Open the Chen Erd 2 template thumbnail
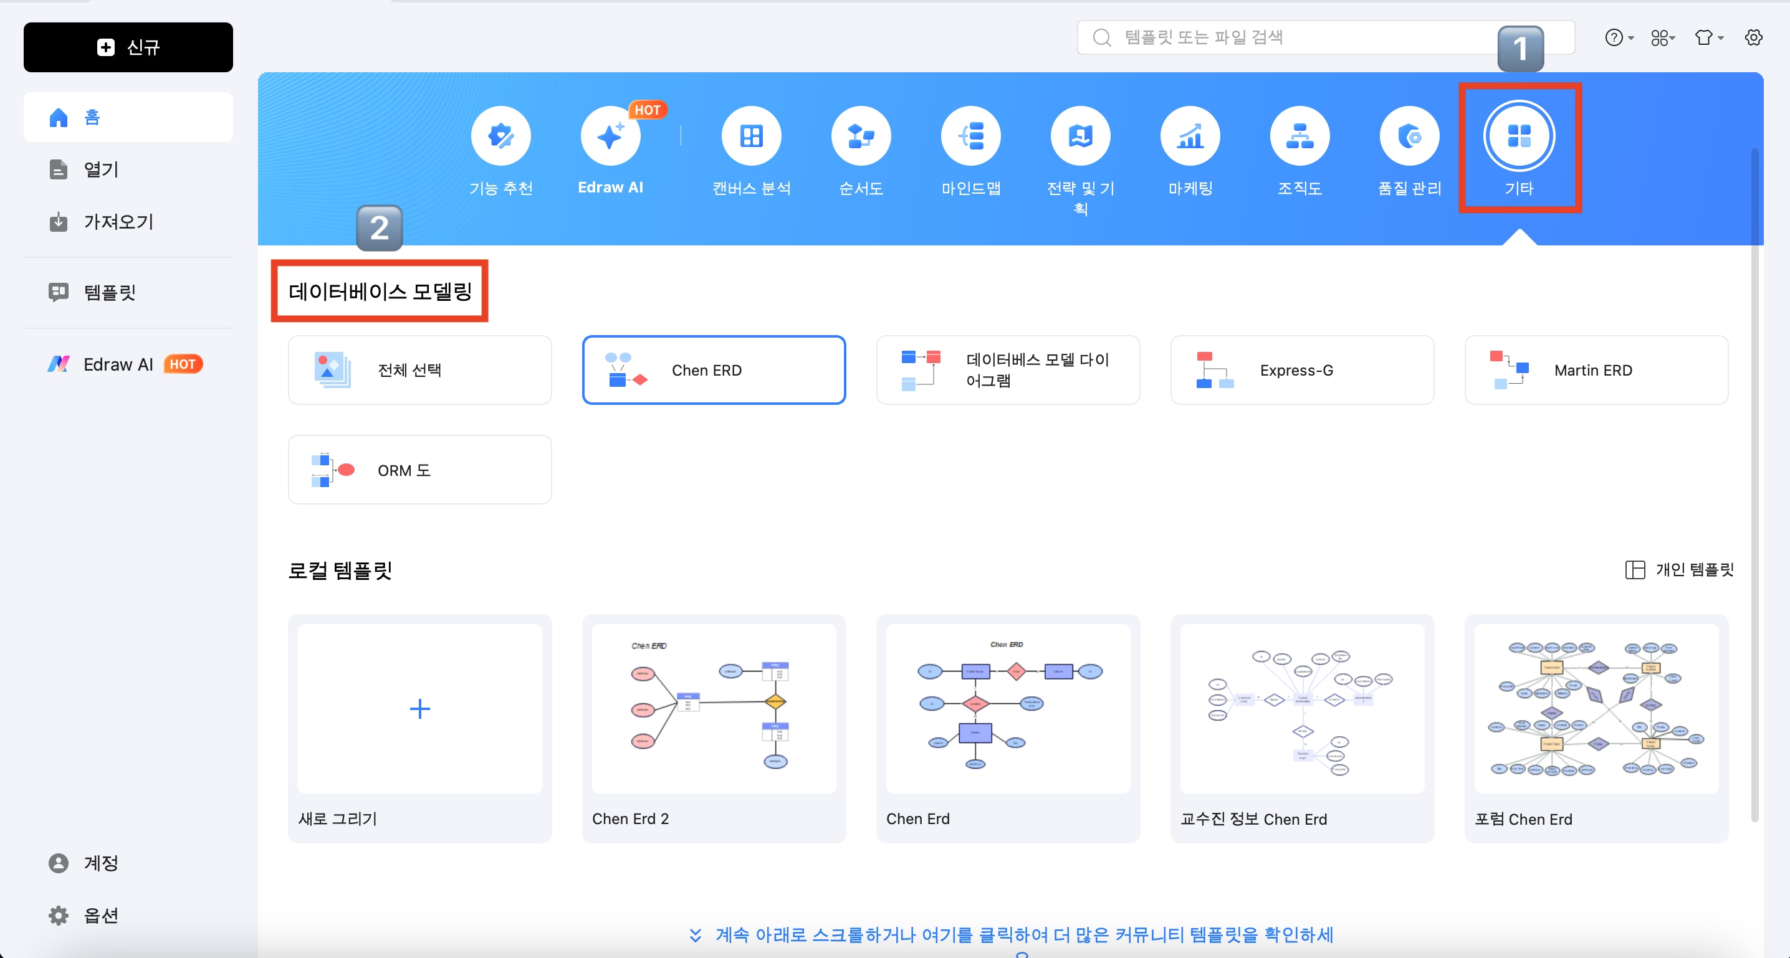 (x=714, y=709)
